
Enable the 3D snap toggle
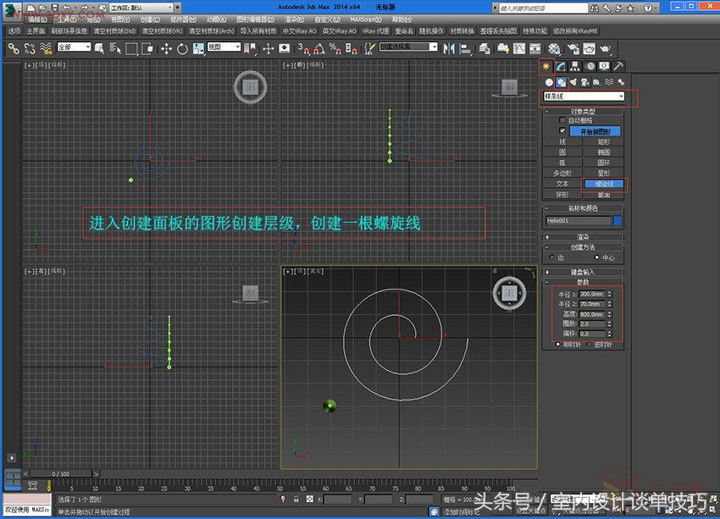pyautogui.click(x=302, y=48)
